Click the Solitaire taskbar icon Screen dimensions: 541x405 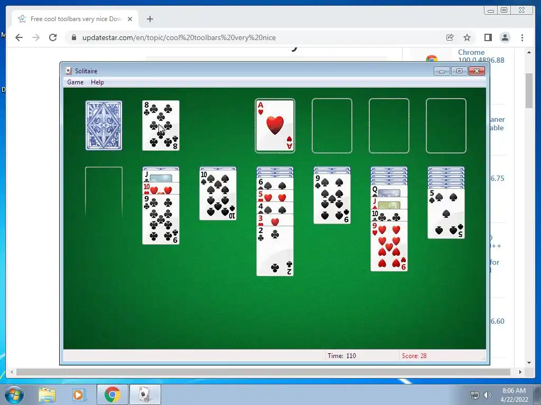pos(145,394)
